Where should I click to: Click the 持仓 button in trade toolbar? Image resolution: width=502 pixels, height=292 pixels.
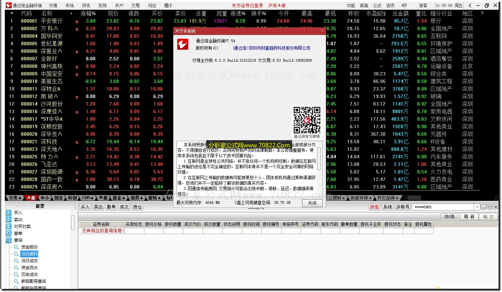pos(137,207)
